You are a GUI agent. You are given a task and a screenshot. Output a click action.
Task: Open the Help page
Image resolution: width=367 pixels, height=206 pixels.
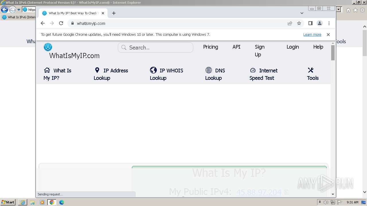(318, 47)
